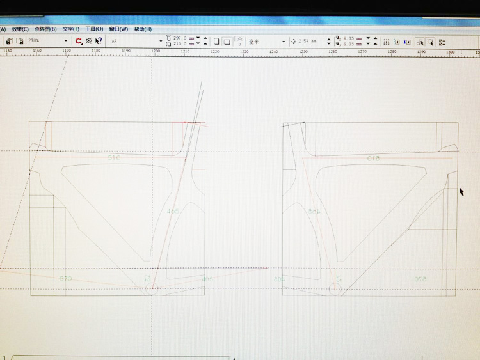Click the What's This help pointer icon
The image size is (480, 360).
(x=99, y=41)
